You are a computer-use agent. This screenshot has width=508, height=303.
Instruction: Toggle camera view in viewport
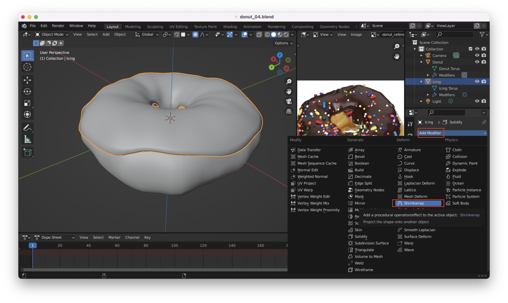pyautogui.click(x=289, y=101)
